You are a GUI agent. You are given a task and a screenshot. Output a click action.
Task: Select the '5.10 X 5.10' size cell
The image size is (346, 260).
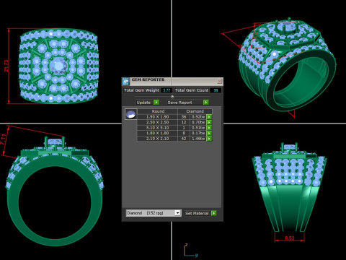click(157, 128)
